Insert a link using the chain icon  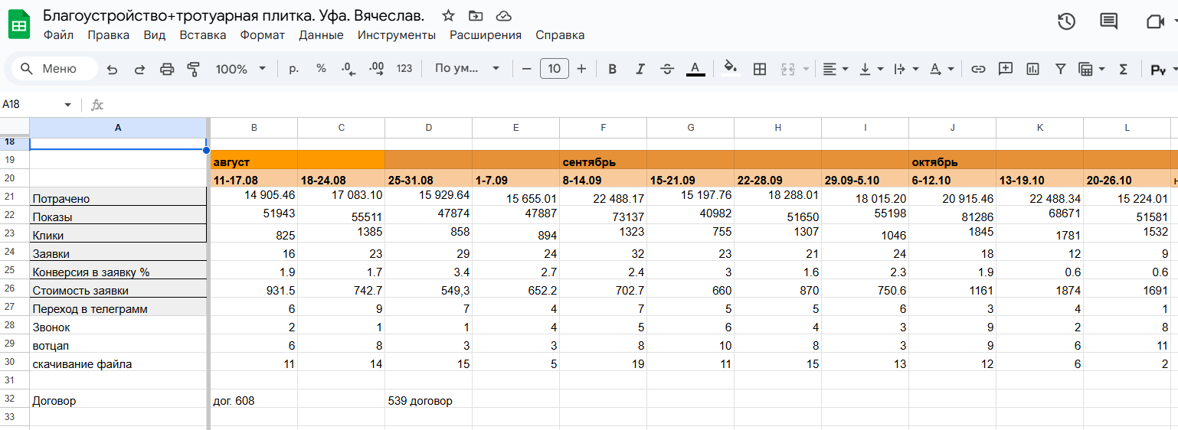pyautogui.click(x=978, y=69)
